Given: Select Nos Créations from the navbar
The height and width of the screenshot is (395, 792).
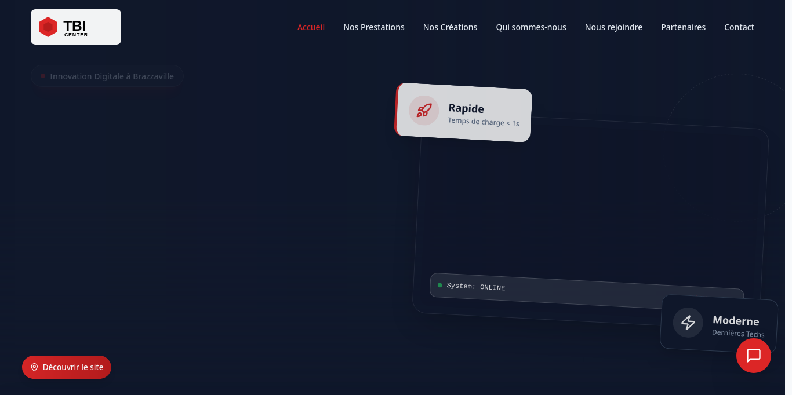Looking at the screenshot, I should pyautogui.click(x=450, y=27).
